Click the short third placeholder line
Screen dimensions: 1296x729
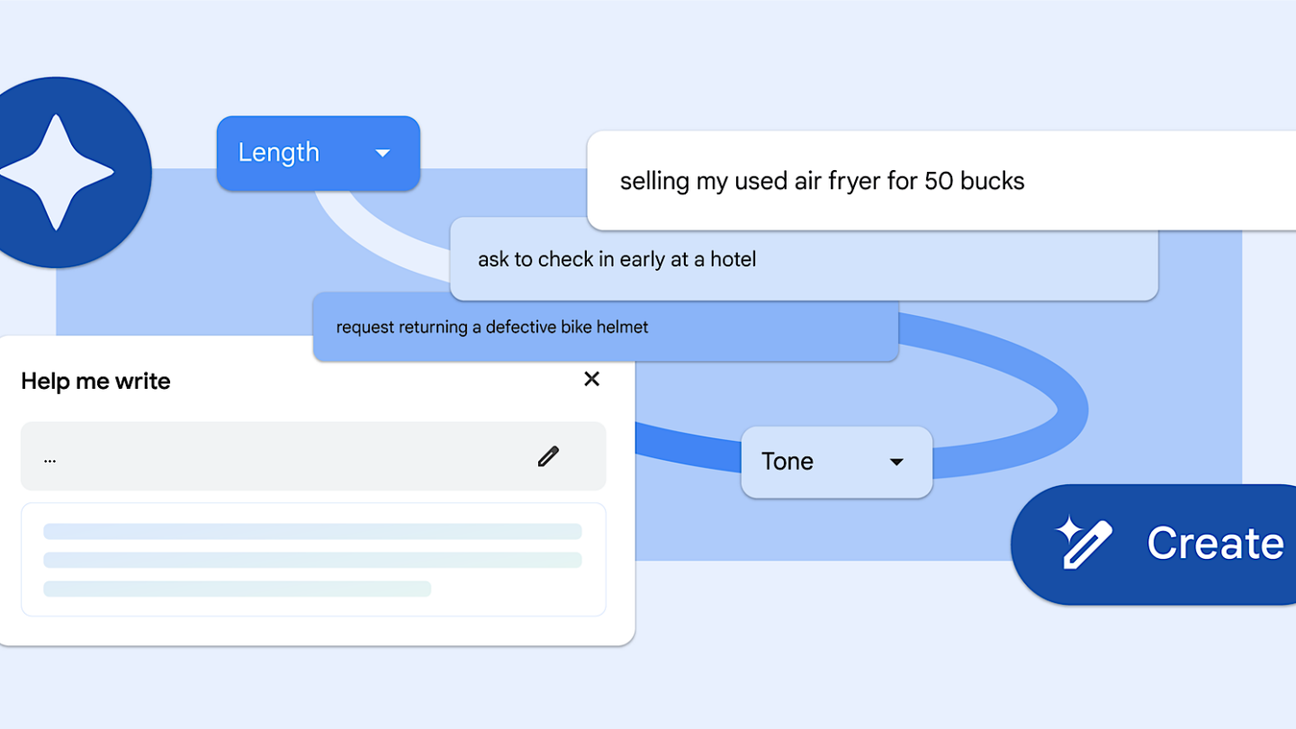coord(237,589)
